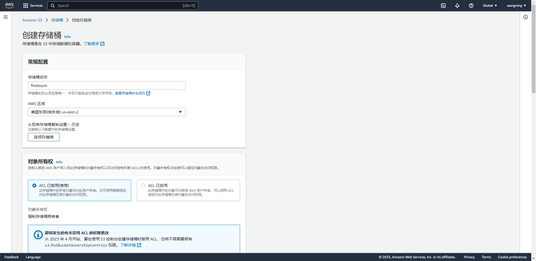Image resolution: width=536 pixels, height=261 pixels.
Task: Open the help question mark icon
Action: 471,6
